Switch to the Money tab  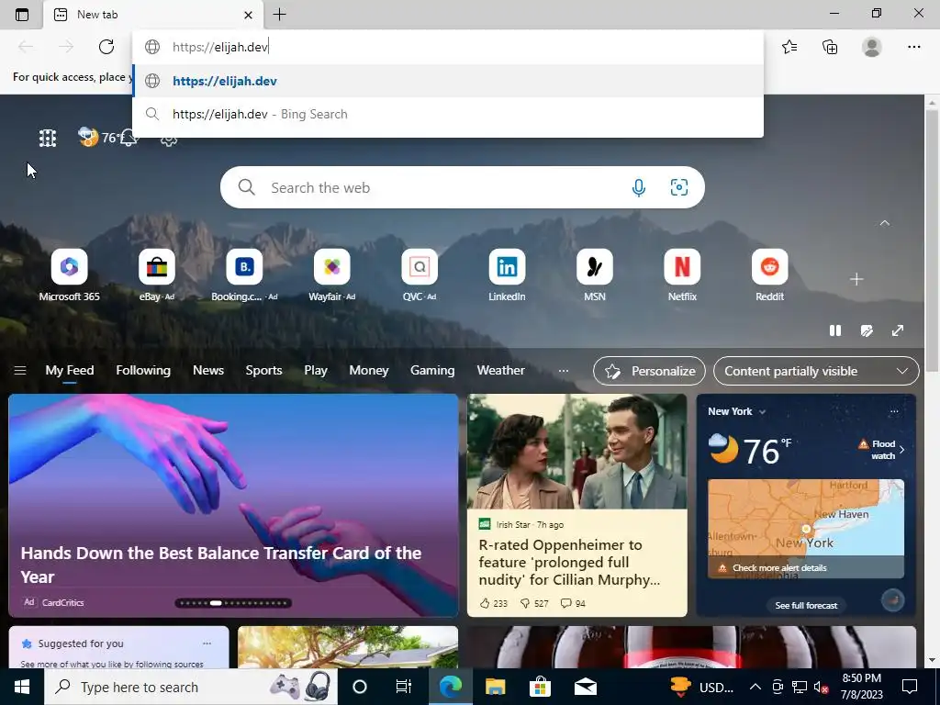pos(369,371)
